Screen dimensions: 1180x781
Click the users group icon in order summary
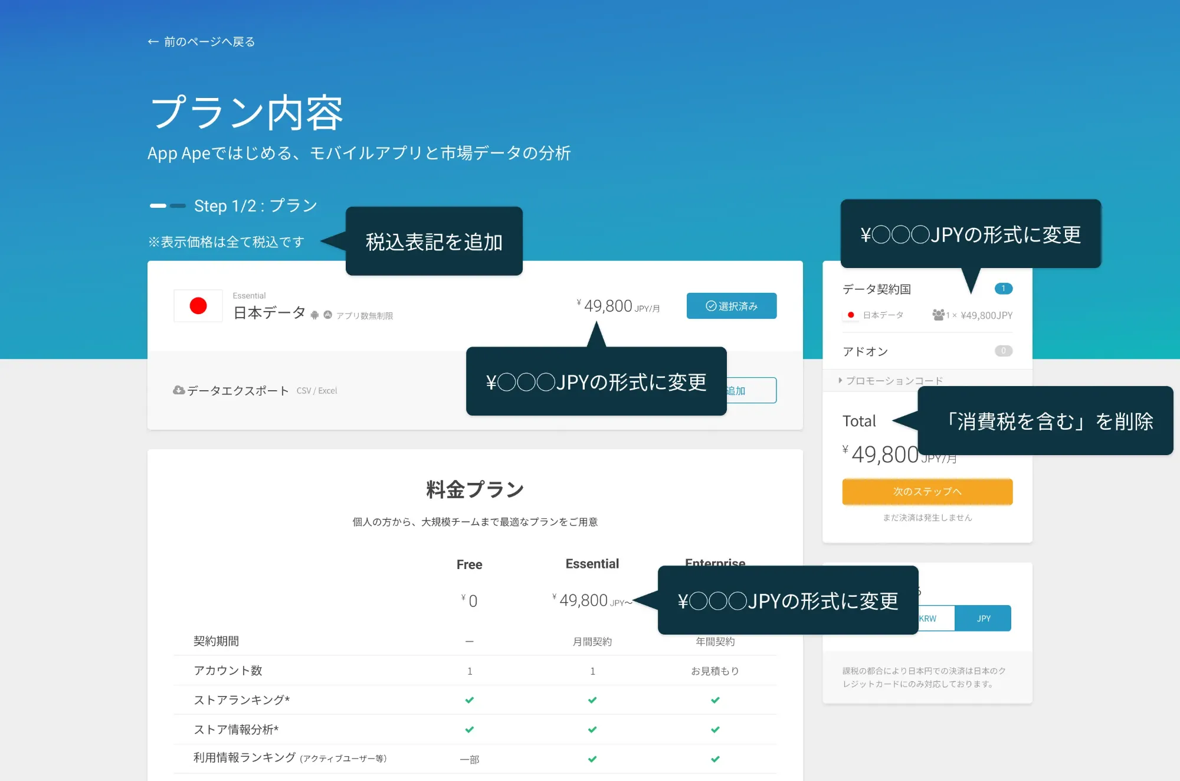938,315
